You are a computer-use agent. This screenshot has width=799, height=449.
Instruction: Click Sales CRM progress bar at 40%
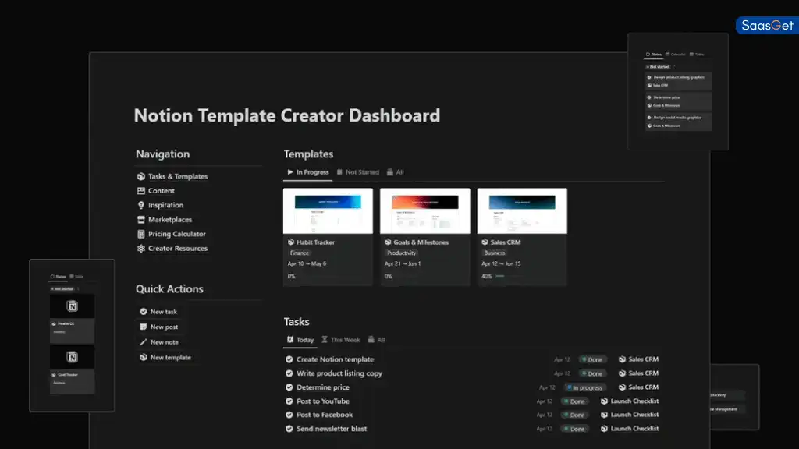point(509,276)
